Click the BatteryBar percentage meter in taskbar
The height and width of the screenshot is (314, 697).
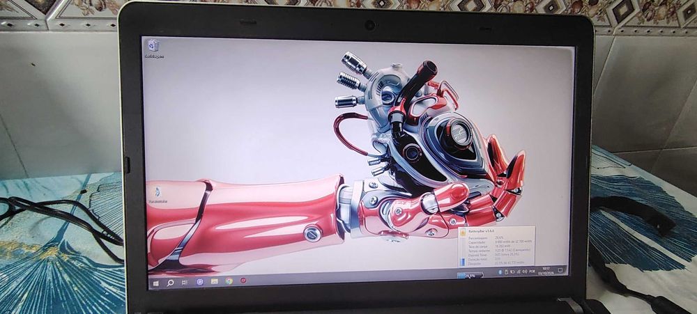pyautogui.click(x=470, y=276)
